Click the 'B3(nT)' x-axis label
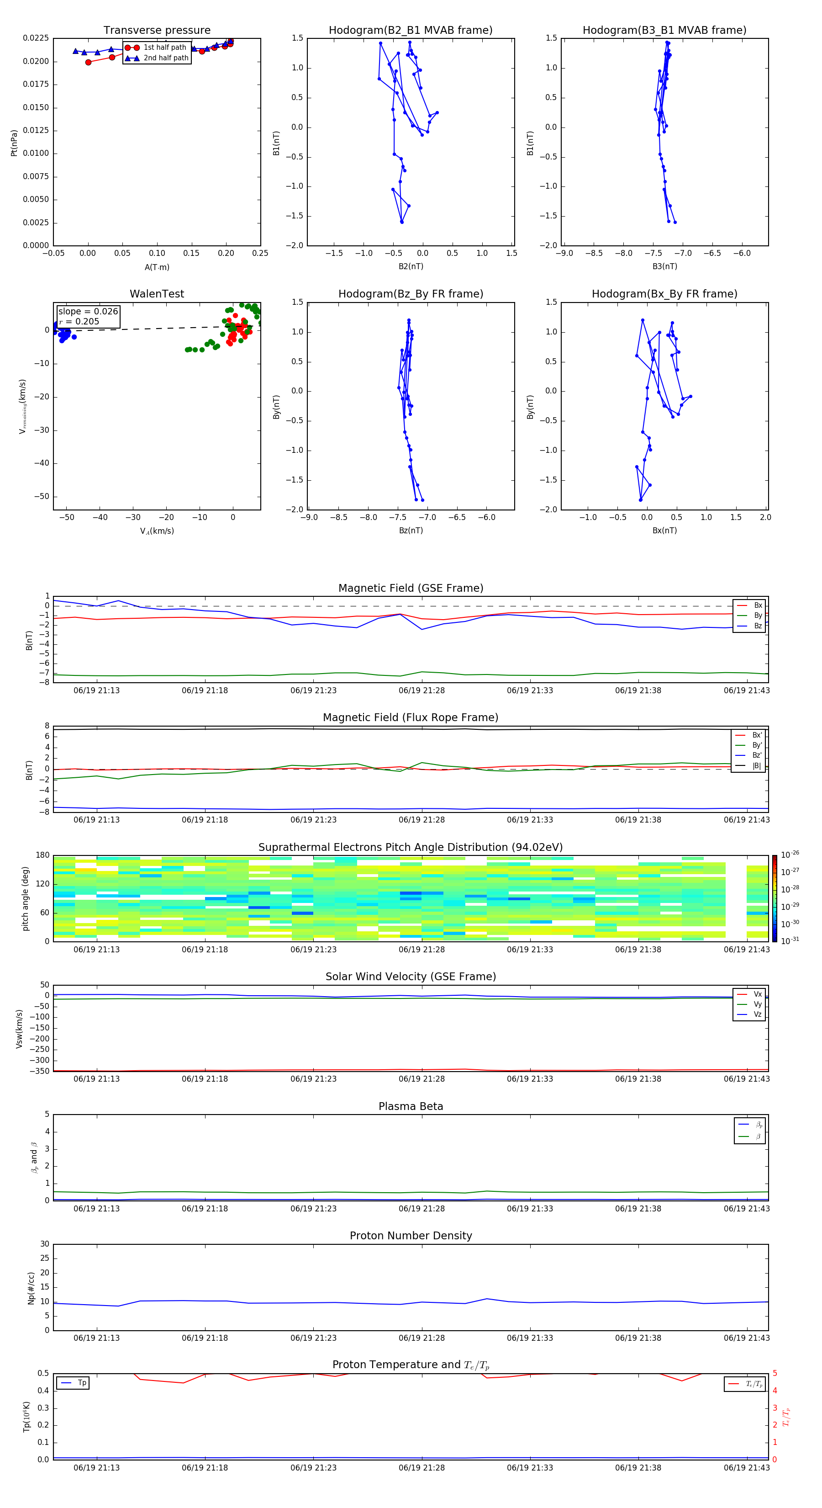The image size is (822, 1508). [664, 266]
